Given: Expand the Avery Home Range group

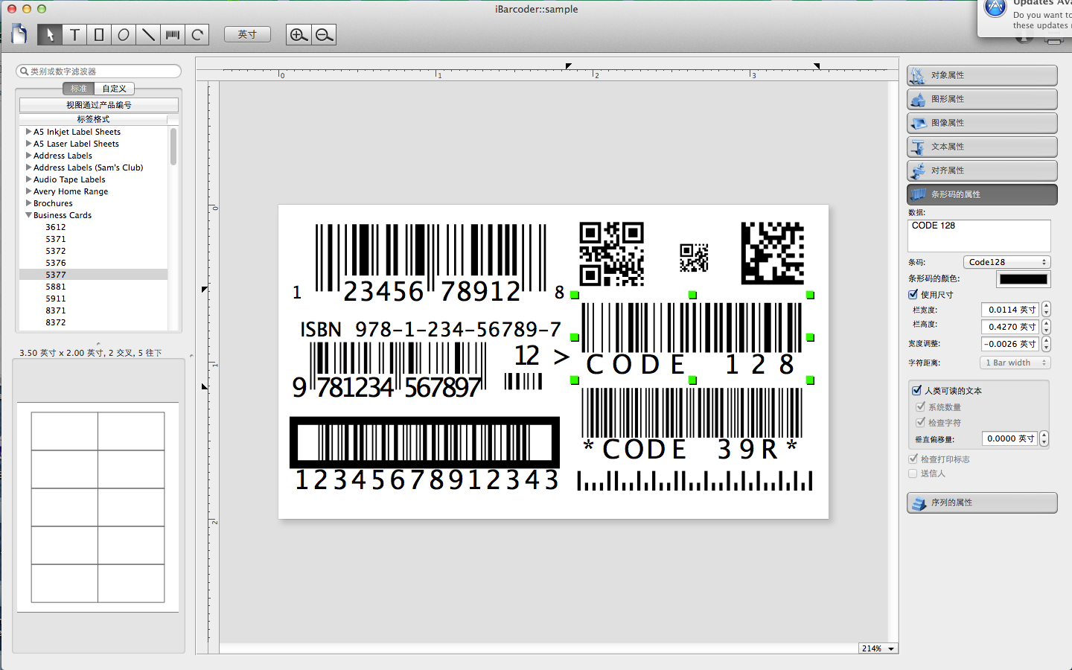Looking at the screenshot, I should [28, 191].
